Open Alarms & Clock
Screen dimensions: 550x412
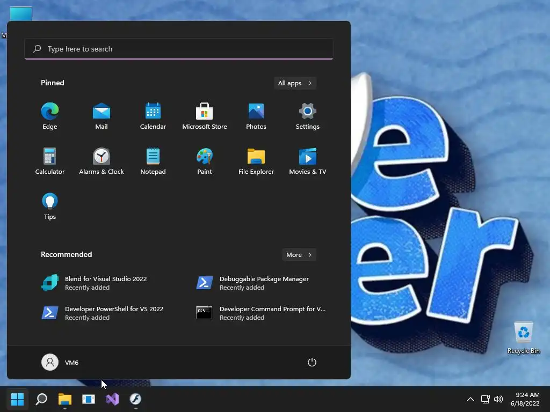click(102, 161)
